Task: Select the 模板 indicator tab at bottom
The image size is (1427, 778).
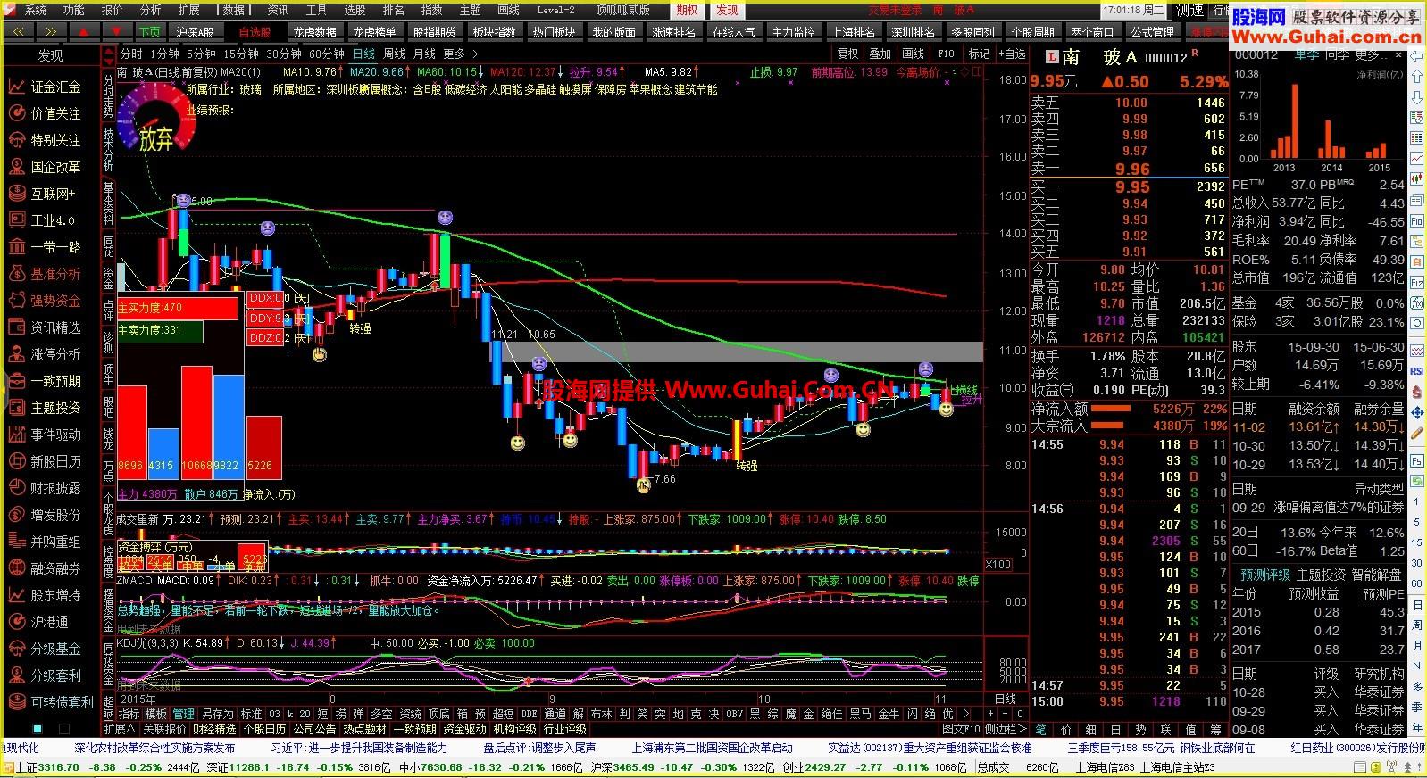Action: point(156,714)
